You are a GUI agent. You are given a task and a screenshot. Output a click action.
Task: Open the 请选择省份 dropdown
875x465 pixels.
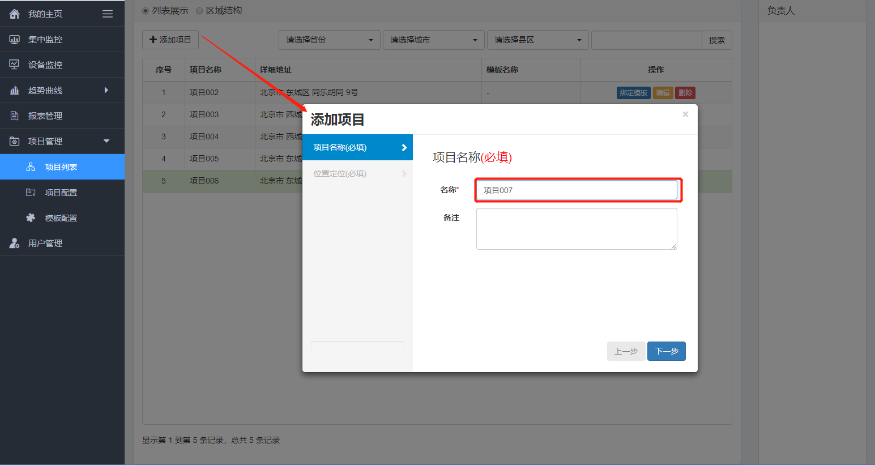[x=329, y=40]
